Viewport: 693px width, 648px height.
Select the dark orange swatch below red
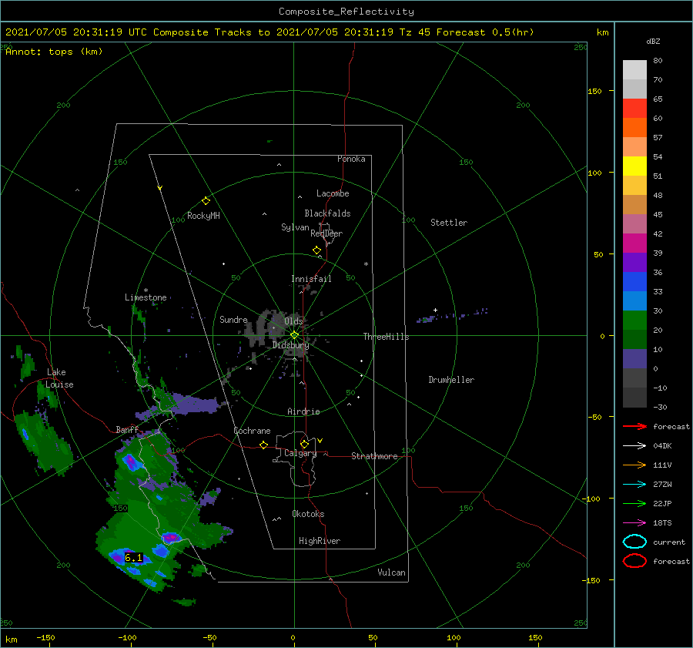coord(634,127)
